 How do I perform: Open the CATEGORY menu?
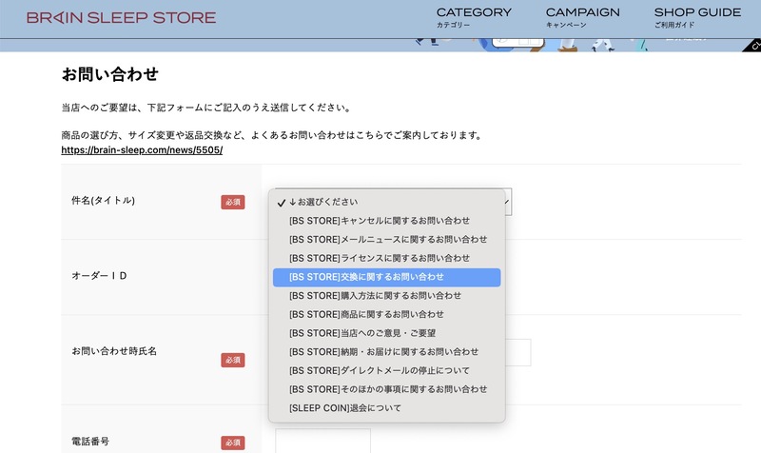coord(474,17)
